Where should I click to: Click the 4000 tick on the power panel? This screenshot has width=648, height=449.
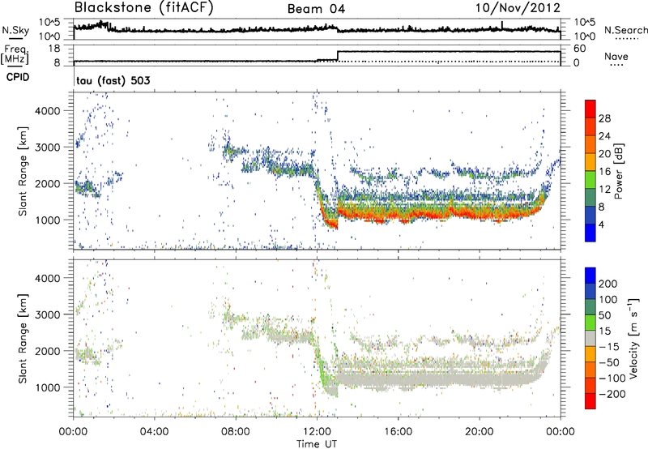[x=47, y=111]
